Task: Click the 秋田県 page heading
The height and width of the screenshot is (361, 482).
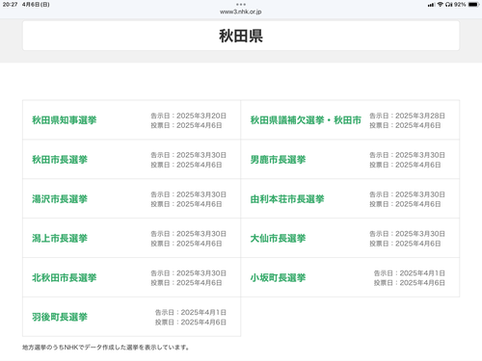Action: tap(241, 36)
